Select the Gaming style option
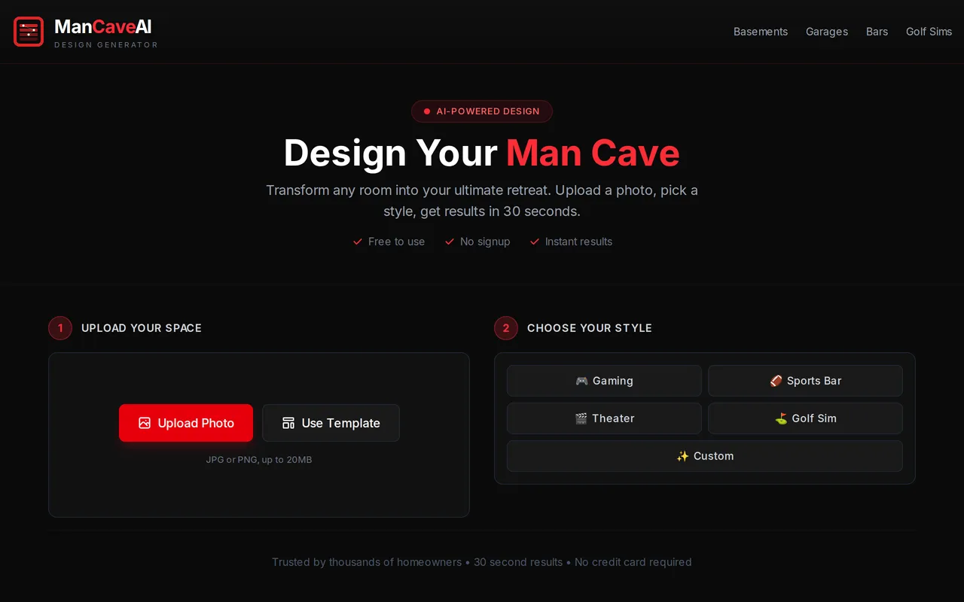Image resolution: width=964 pixels, height=602 pixels. point(604,381)
